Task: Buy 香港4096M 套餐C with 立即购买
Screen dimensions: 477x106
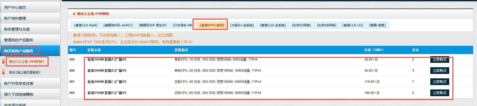Action: click(x=440, y=82)
